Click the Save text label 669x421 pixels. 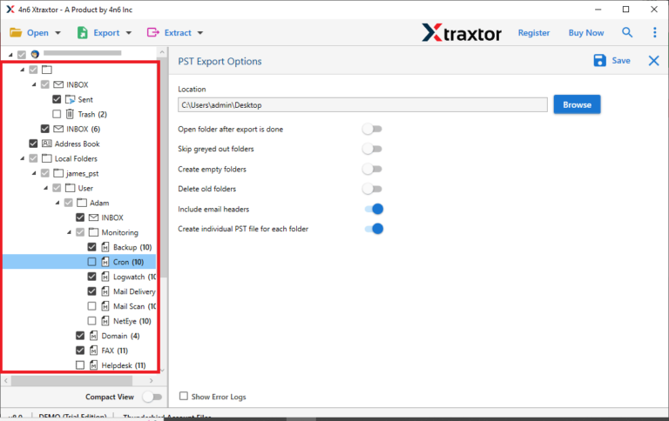[x=621, y=61]
